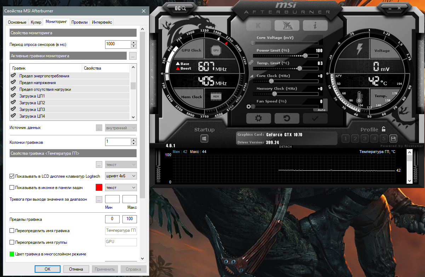Open the шрифт 4x6 dropdown
Screen dimensions: 425x277
pos(121,176)
